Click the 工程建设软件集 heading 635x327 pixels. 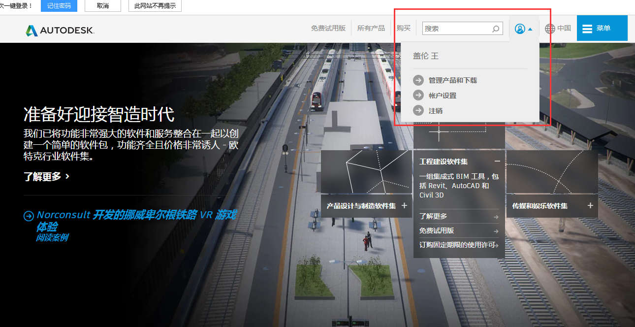444,162
